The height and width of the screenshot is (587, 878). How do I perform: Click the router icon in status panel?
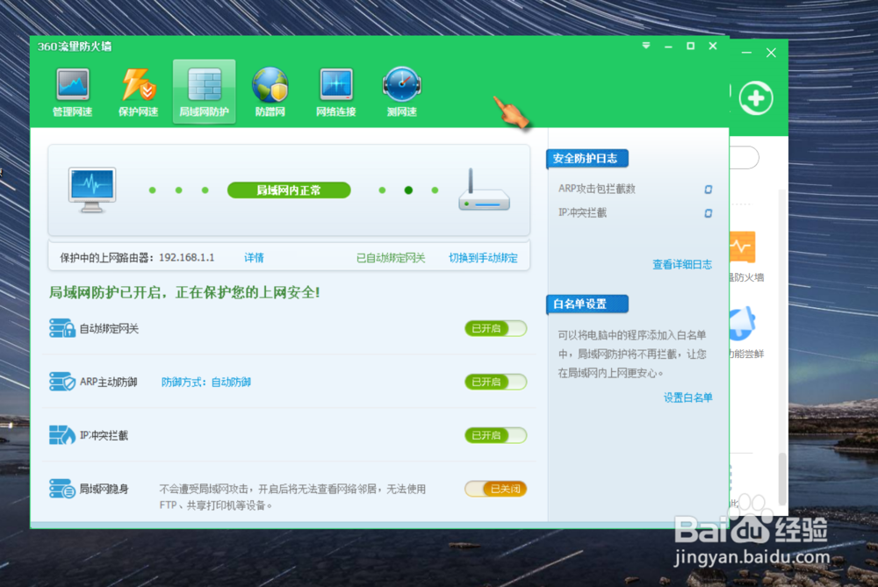pyautogui.click(x=484, y=190)
